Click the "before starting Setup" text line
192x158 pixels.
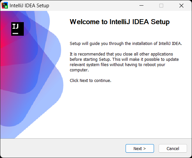(124, 59)
